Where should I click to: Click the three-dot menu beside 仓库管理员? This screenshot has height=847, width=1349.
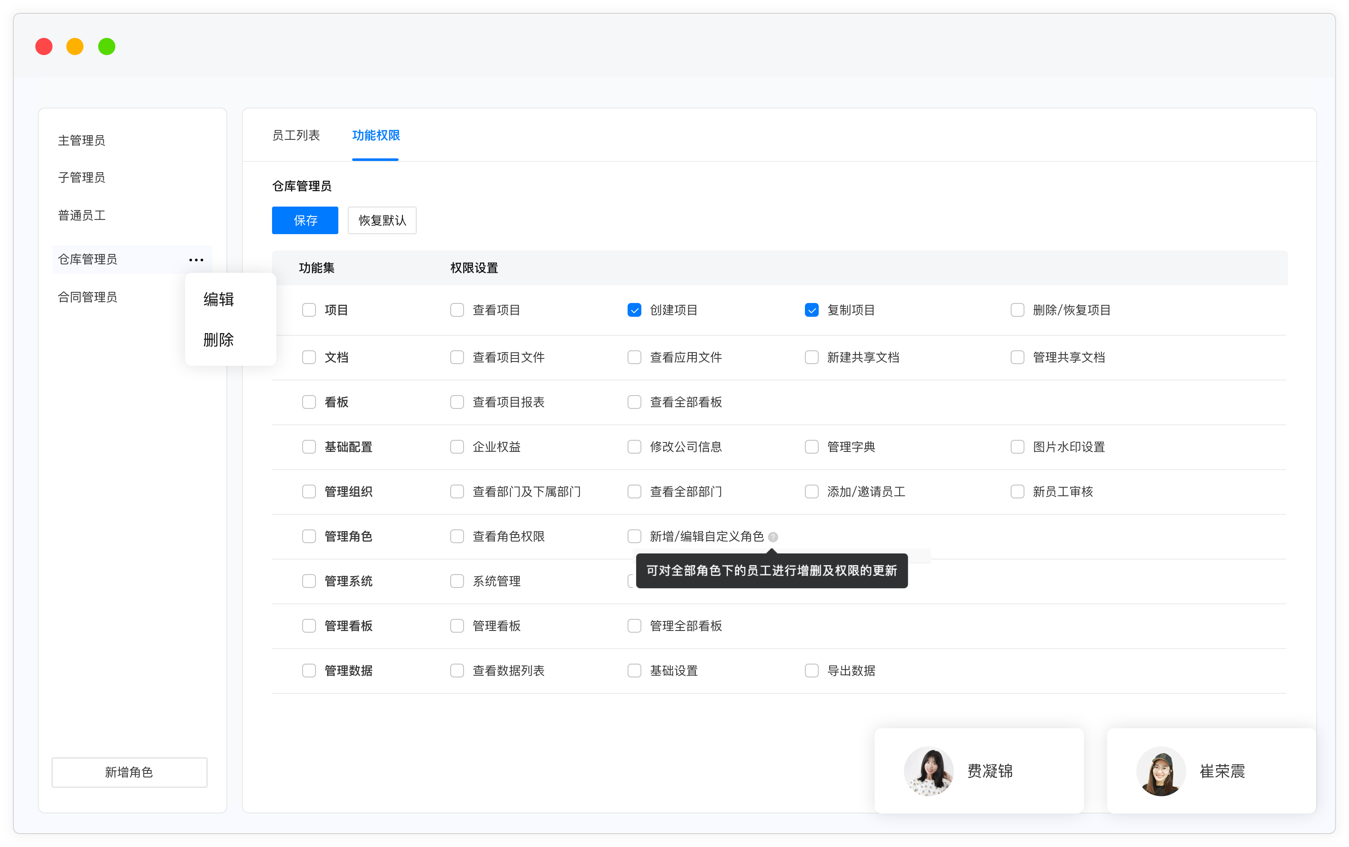pos(196,260)
